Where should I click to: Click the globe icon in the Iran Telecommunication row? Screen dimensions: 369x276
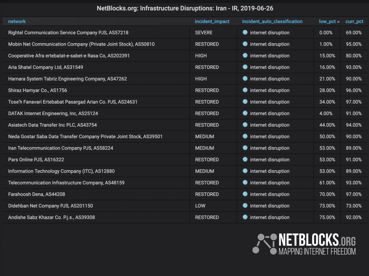[245, 148]
